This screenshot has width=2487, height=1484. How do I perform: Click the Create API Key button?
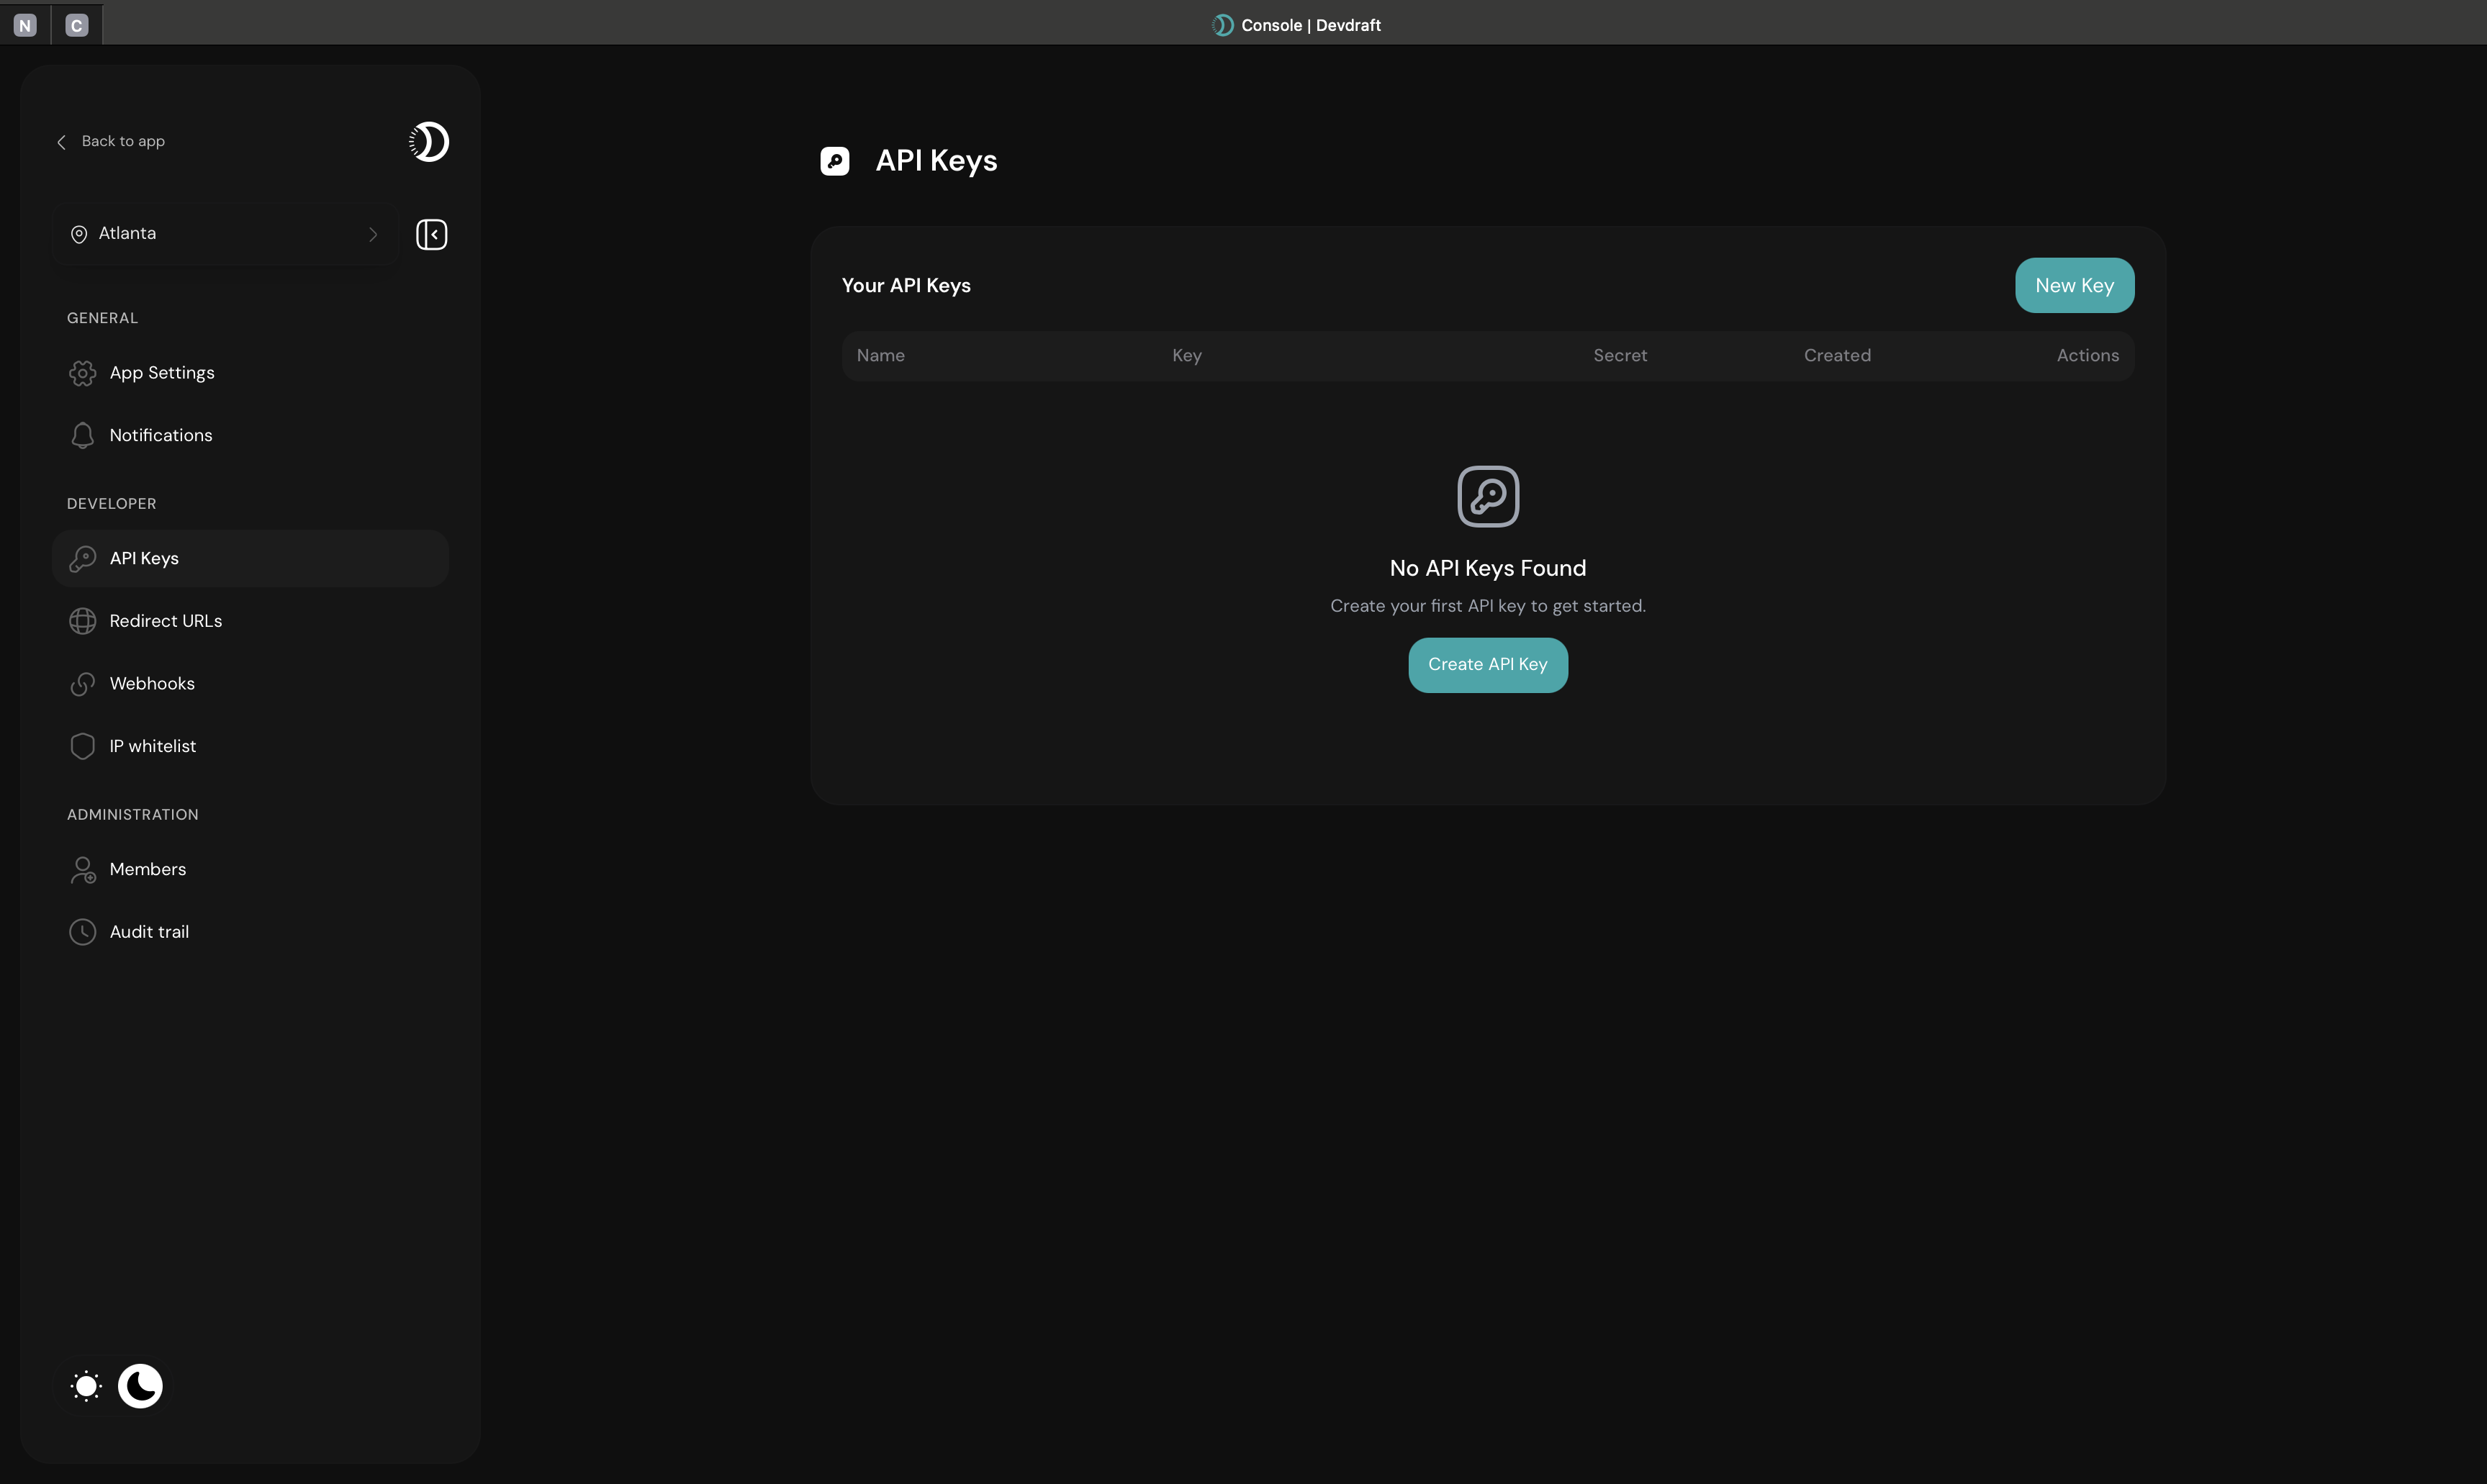pos(1487,664)
